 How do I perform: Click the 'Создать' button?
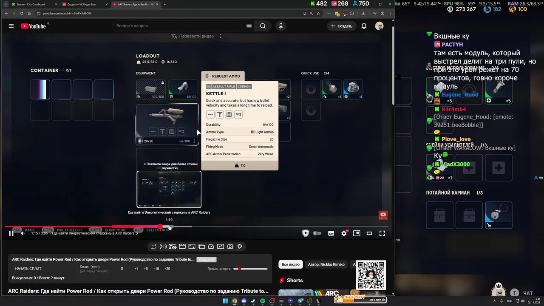[342, 26]
